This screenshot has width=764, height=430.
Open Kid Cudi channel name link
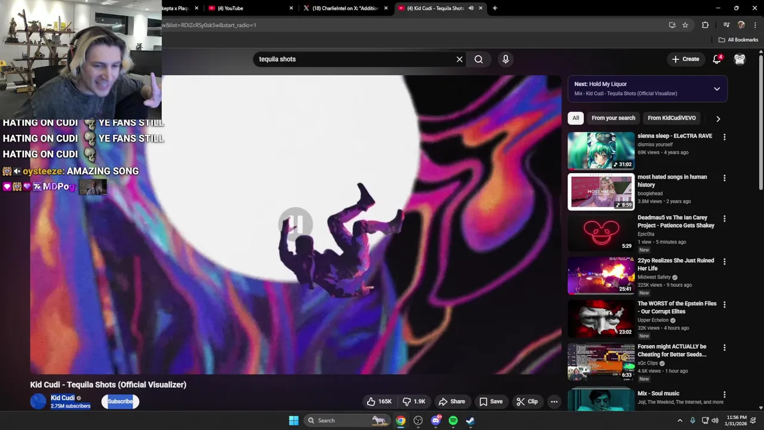coord(63,398)
